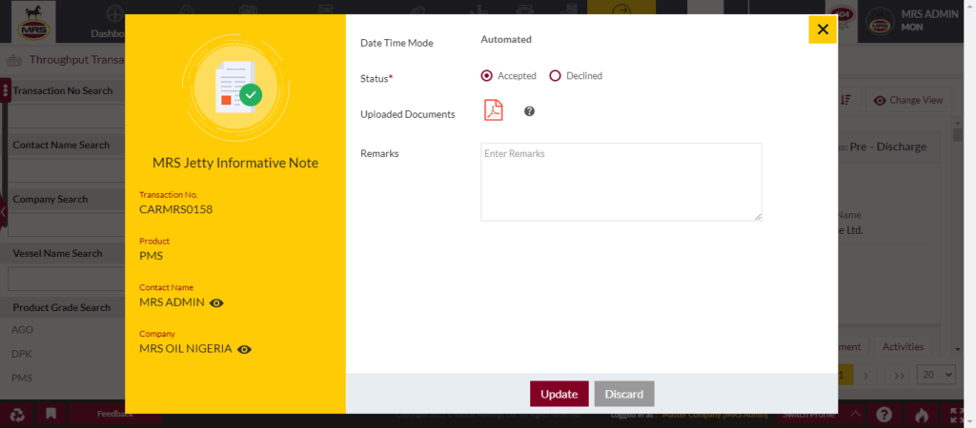
Task: Go to next page with single arrow
Action: pyautogui.click(x=865, y=375)
